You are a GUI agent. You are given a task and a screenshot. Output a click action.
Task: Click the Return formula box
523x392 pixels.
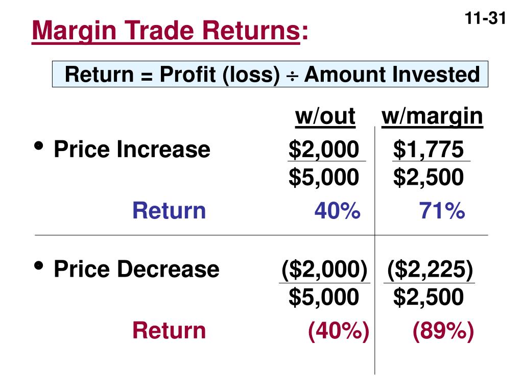coord(270,74)
